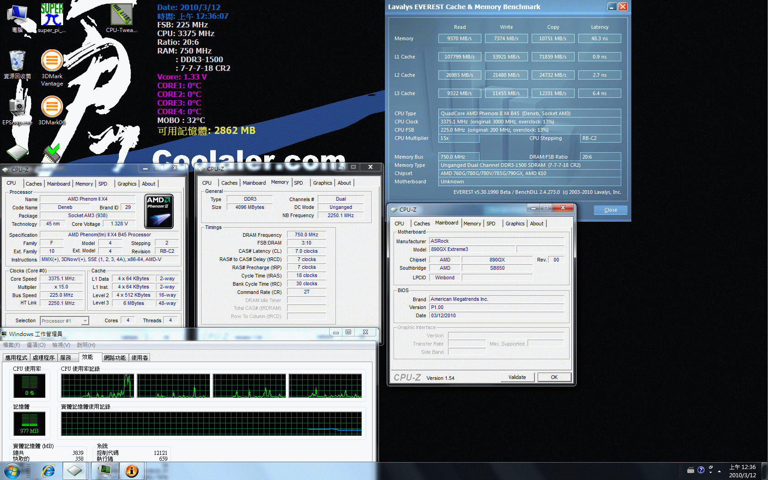Viewport: 768px width, 480px height.
Task: Open the Computer desktop icon
Action: [x=17, y=18]
